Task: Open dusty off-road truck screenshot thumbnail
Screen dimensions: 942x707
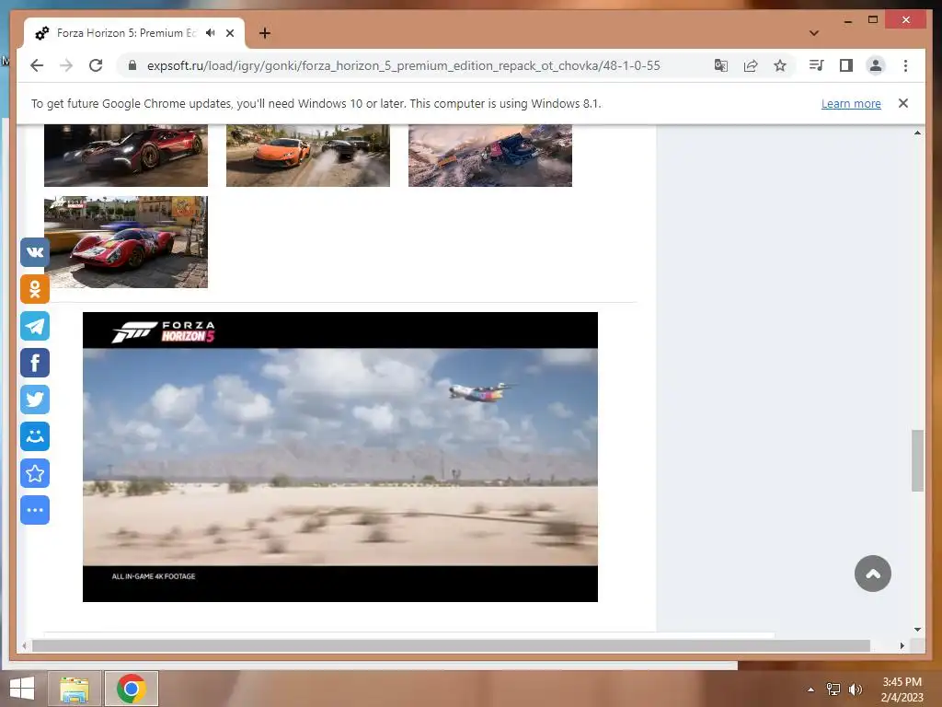Action: click(490, 155)
